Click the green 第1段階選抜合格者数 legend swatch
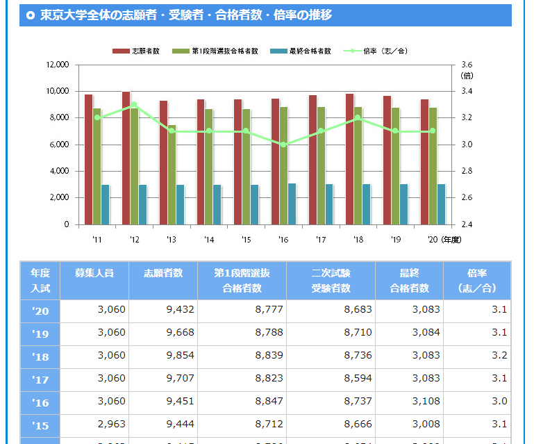Viewport: 534px width, 444px height. (x=181, y=51)
